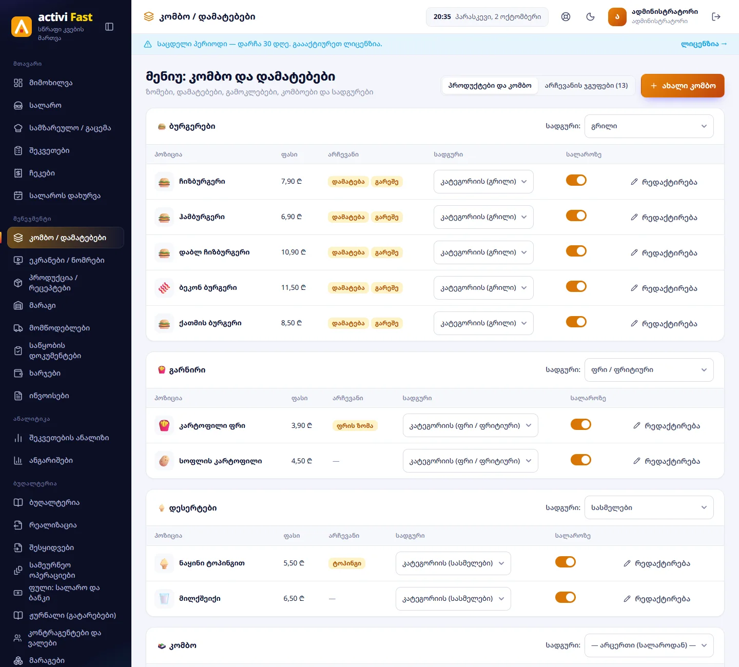Open the სალარო cash register icon
This screenshot has height=667, width=739.
(18, 106)
